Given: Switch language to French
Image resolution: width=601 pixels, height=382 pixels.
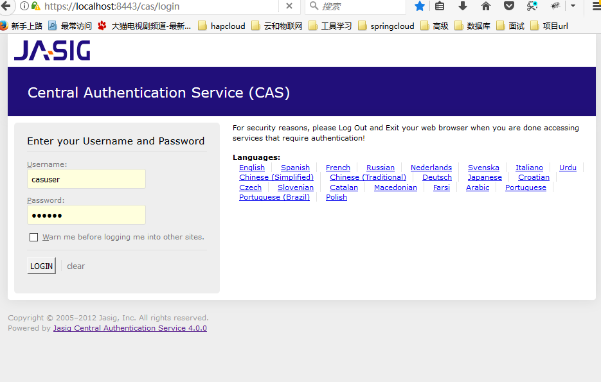Looking at the screenshot, I should point(337,168).
